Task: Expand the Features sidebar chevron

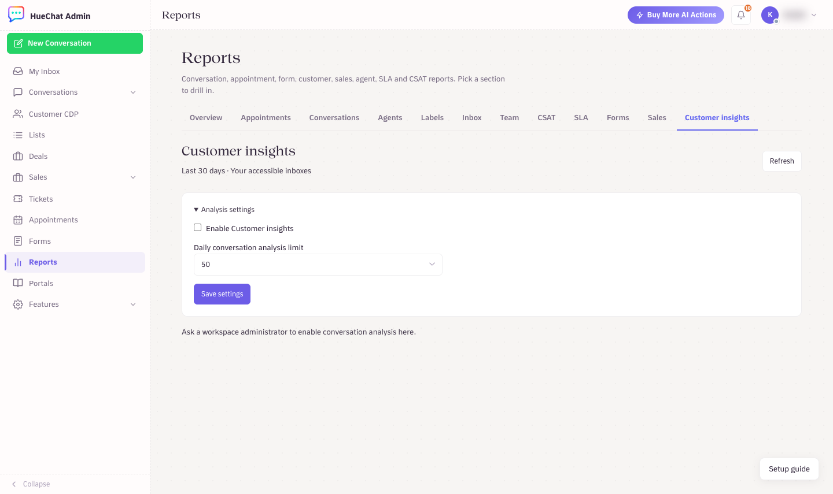Action: pyautogui.click(x=133, y=304)
